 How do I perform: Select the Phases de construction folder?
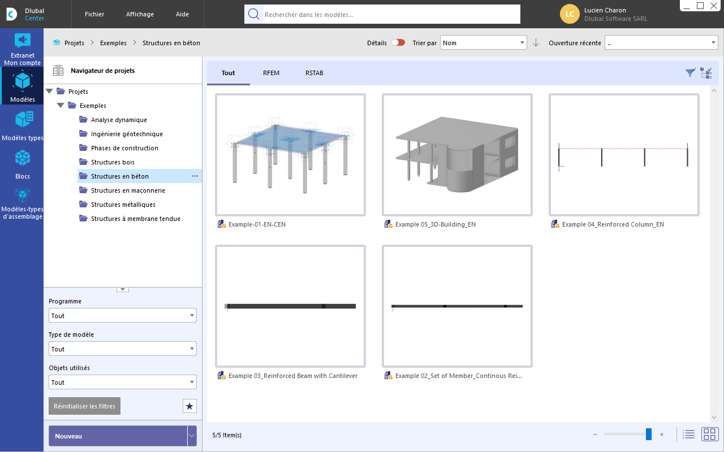tap(124, 148)
